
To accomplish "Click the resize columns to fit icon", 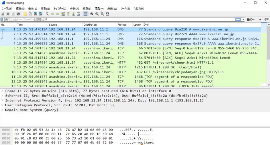I will 108,14.
